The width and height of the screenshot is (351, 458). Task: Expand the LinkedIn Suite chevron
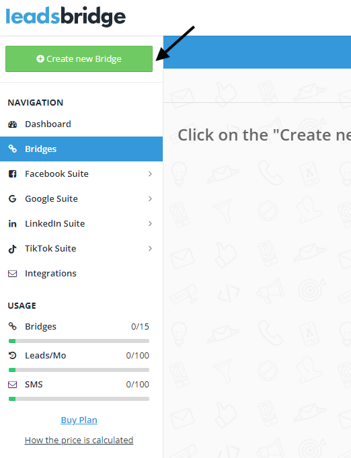coord(150,224)
